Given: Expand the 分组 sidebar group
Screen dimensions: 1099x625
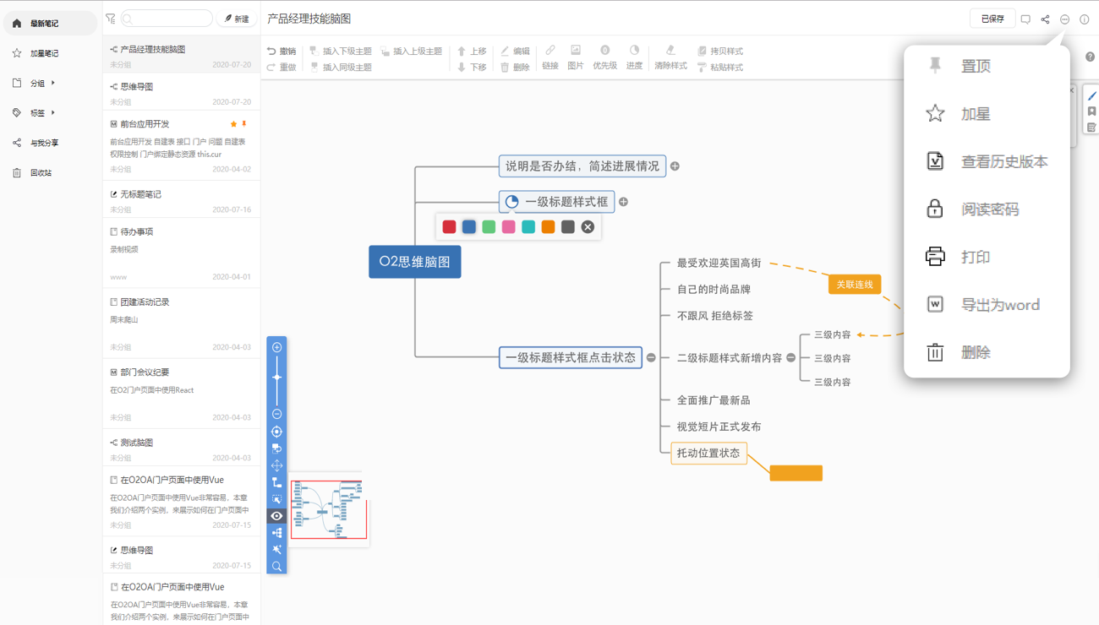Looking at the screenshot, I should coord(52,84).
